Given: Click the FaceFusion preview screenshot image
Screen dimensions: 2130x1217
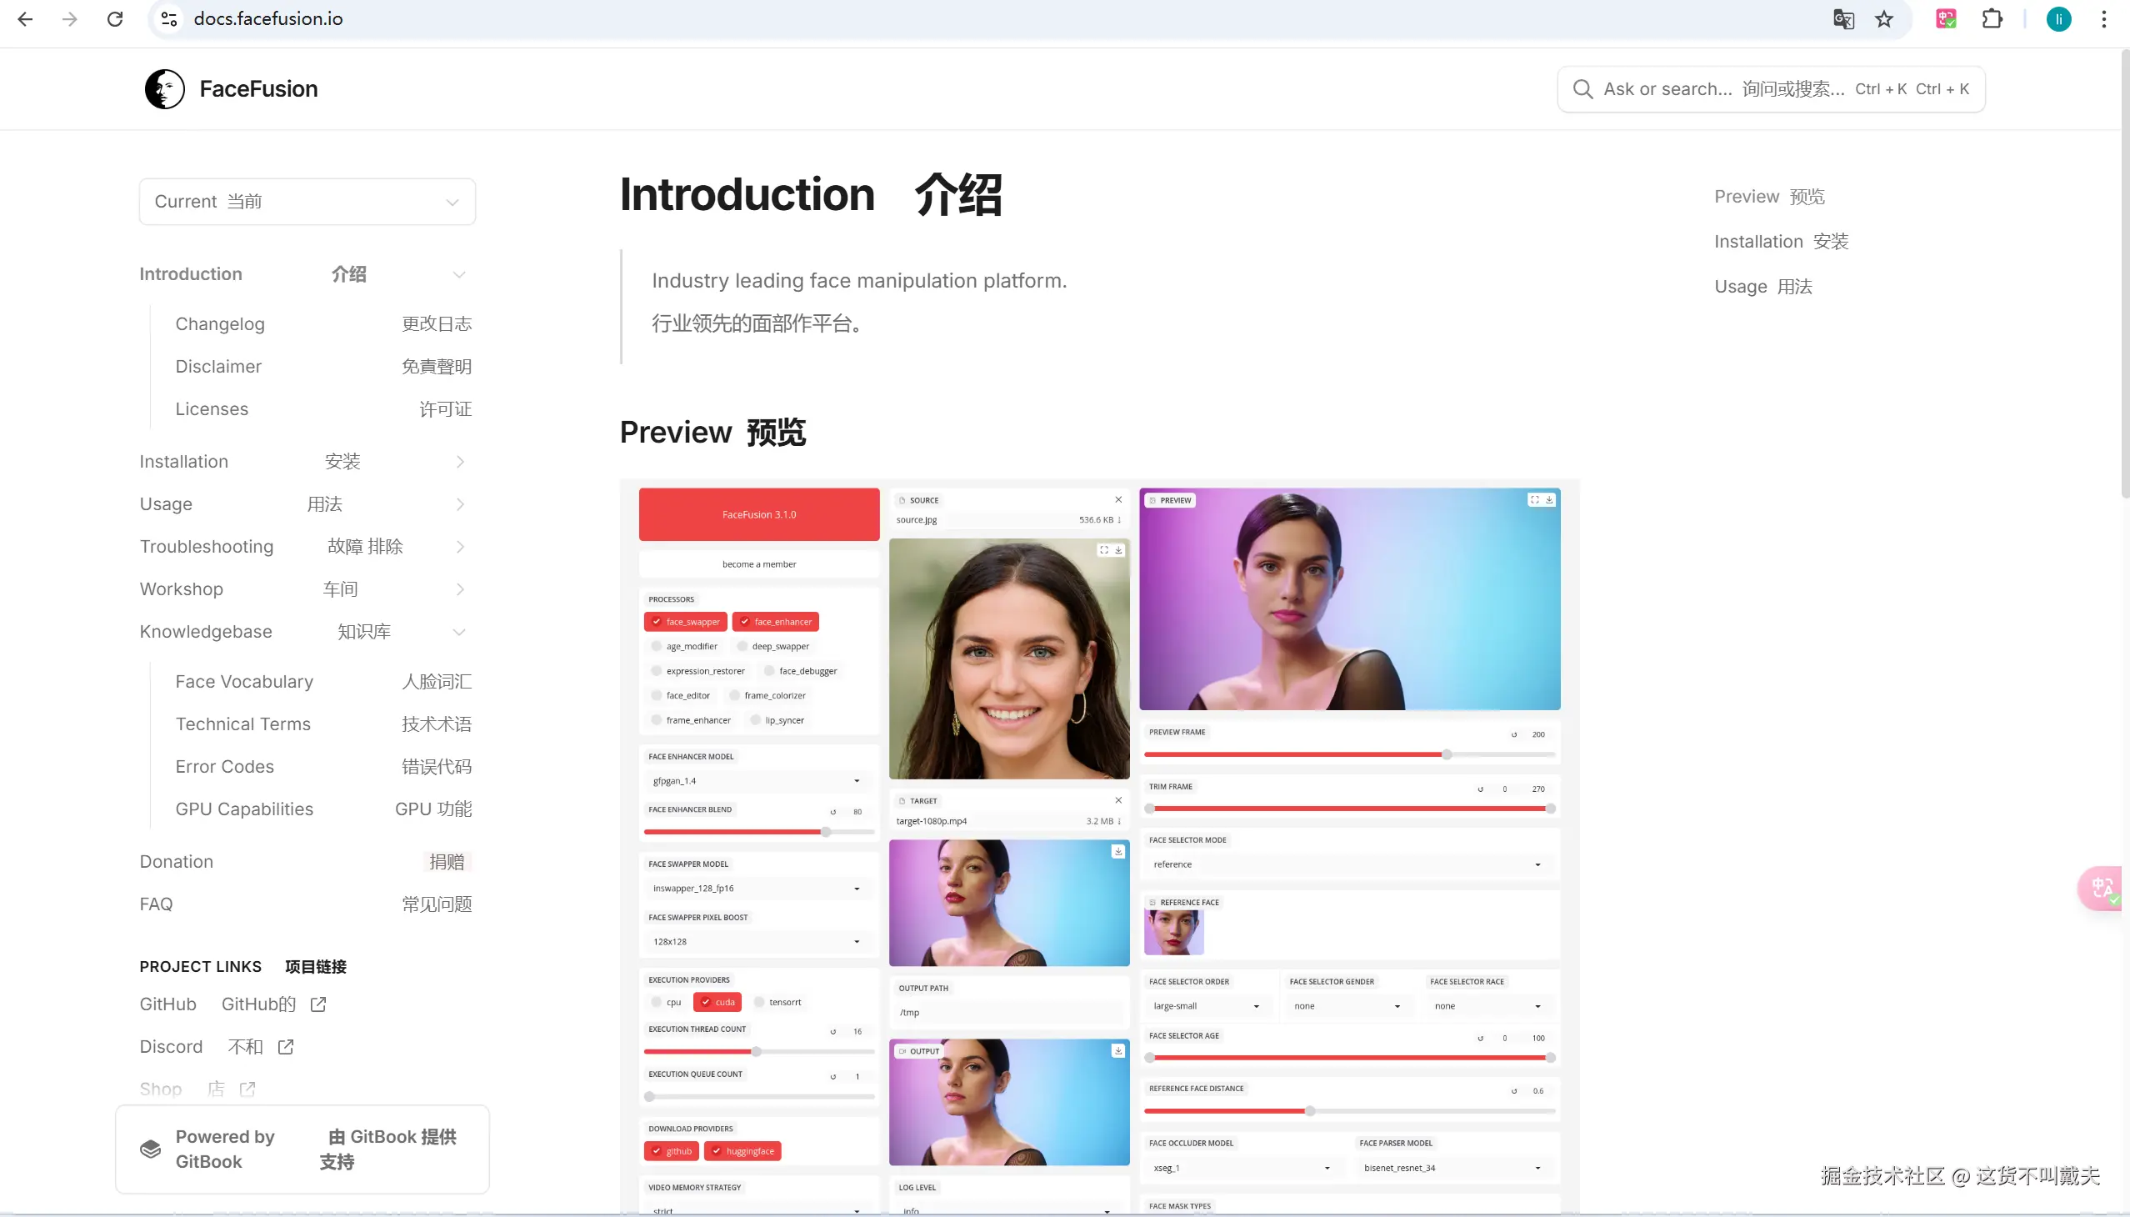Looking at the screenshot, I should click(x=1099, y=844).
